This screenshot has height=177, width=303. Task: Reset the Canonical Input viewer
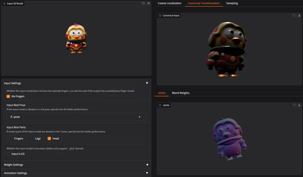pos(294,15)
